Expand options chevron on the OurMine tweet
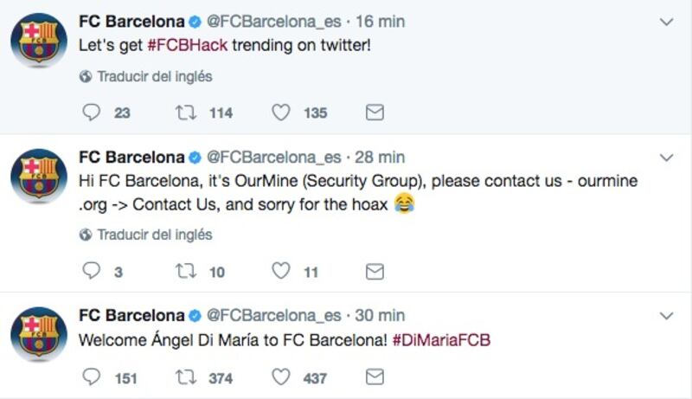692x399 pixels. [666, 158]
